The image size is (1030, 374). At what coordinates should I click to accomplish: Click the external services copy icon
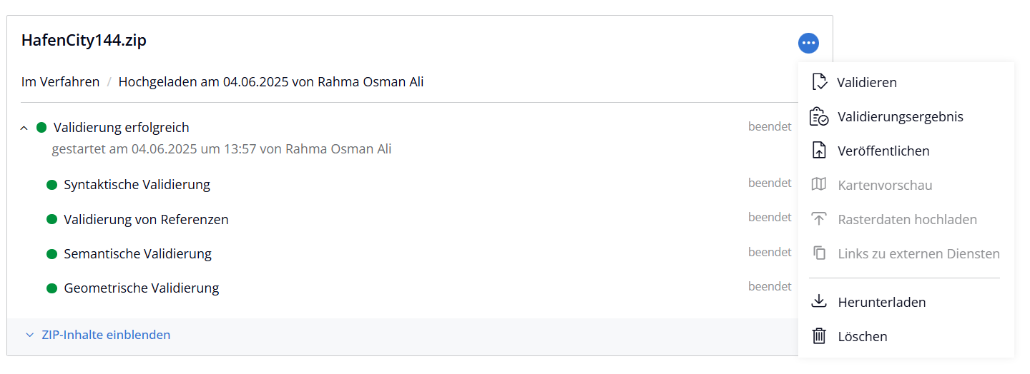point(820,253)
